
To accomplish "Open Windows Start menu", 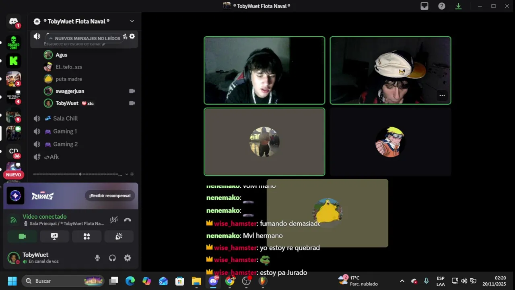I will click(12, 281).
